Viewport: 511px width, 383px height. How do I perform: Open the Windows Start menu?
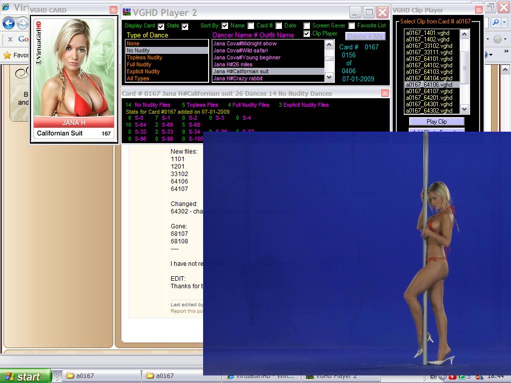(x=25, y=376)
